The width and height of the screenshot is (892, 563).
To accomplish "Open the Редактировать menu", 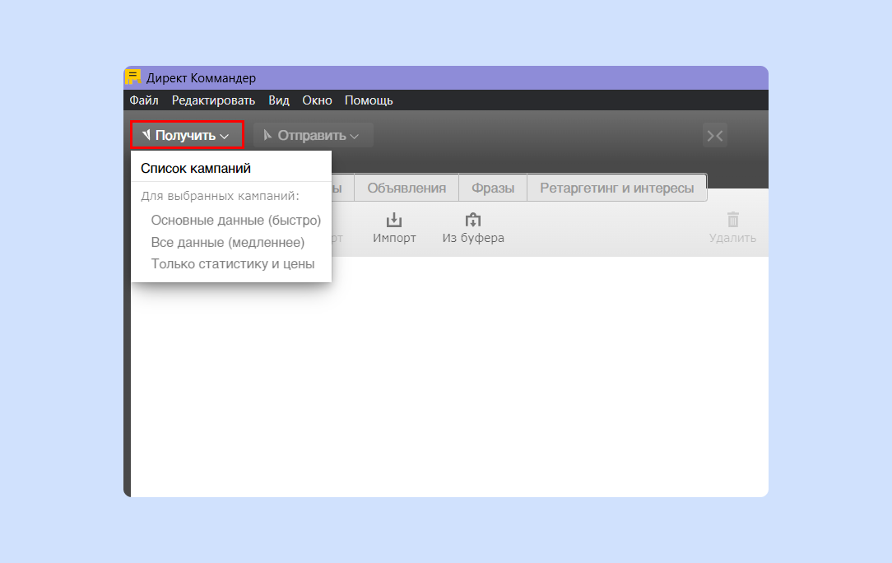I will coord(213,100).
